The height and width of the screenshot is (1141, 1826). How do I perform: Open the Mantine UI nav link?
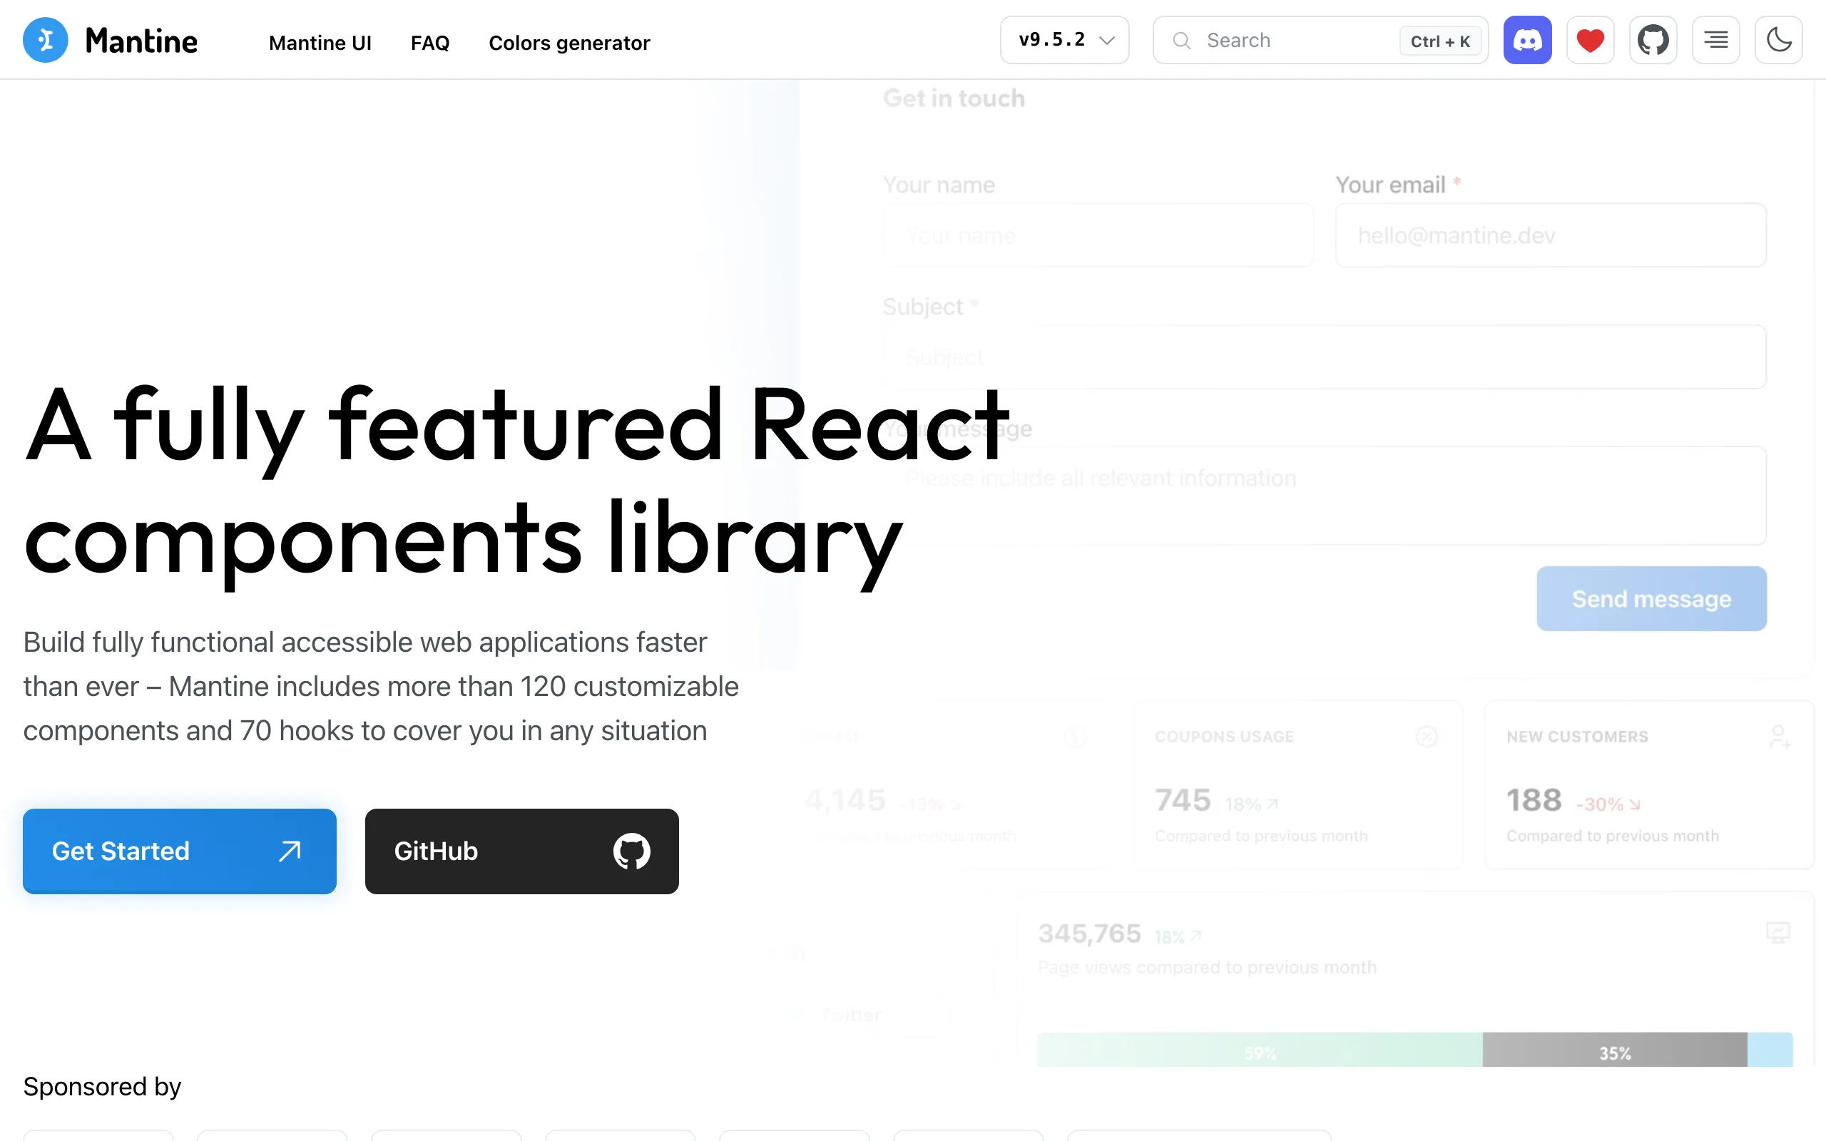click(x=320, y=43)
